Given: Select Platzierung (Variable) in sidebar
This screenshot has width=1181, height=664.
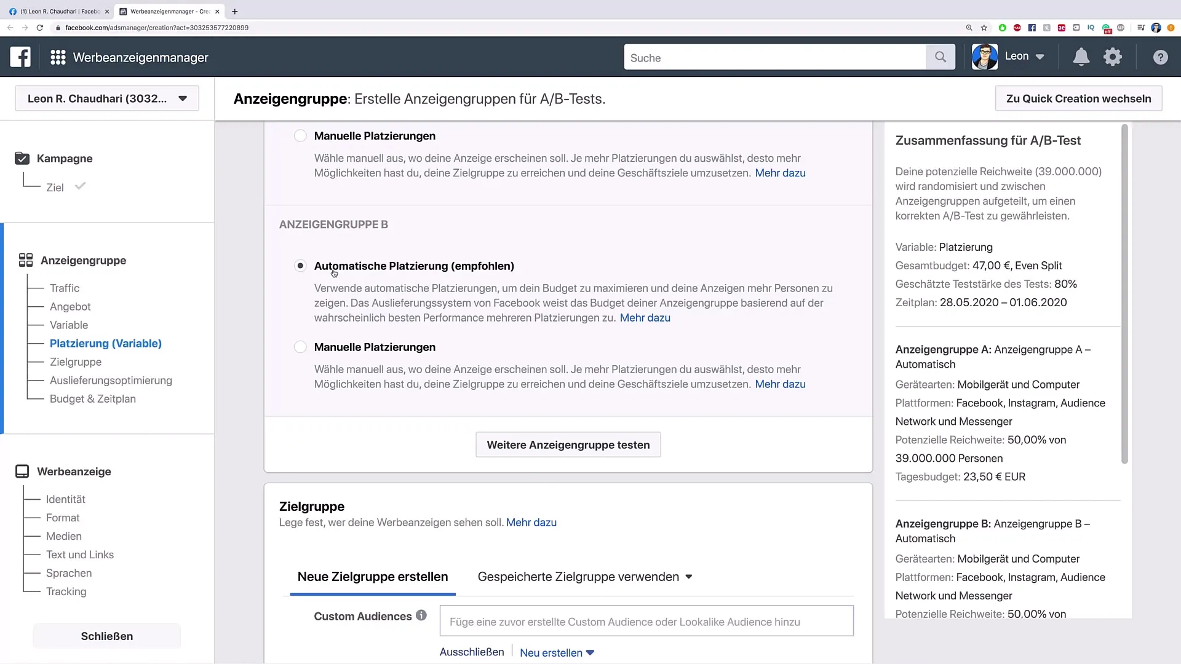Looking at the screenshot, I should (106, 343).
